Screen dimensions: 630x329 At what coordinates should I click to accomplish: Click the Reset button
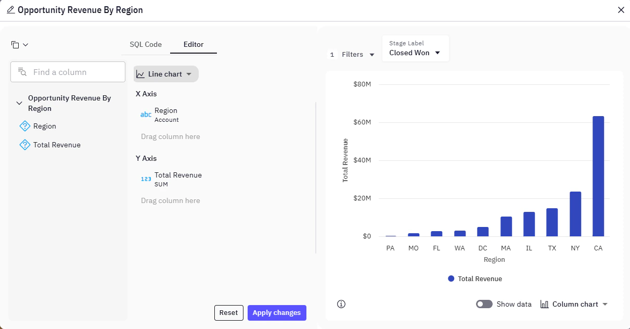(228, 312)
